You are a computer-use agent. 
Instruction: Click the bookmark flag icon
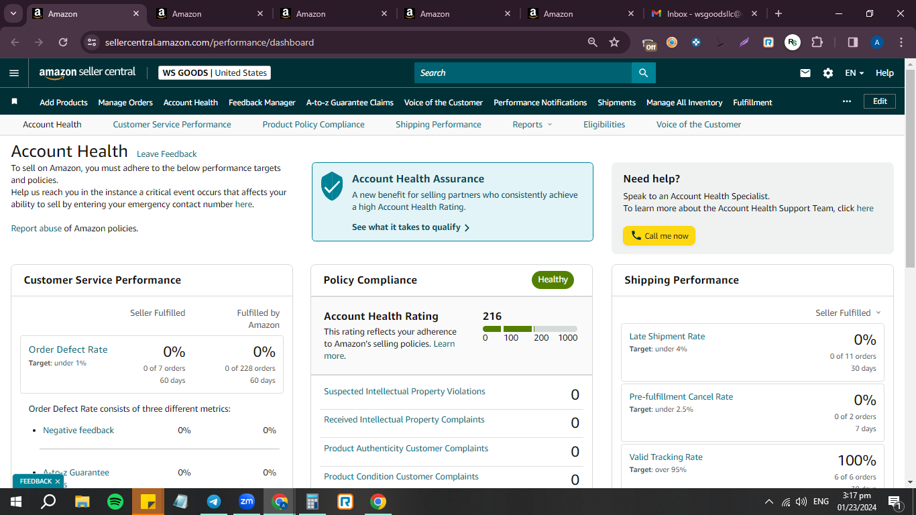15,102
